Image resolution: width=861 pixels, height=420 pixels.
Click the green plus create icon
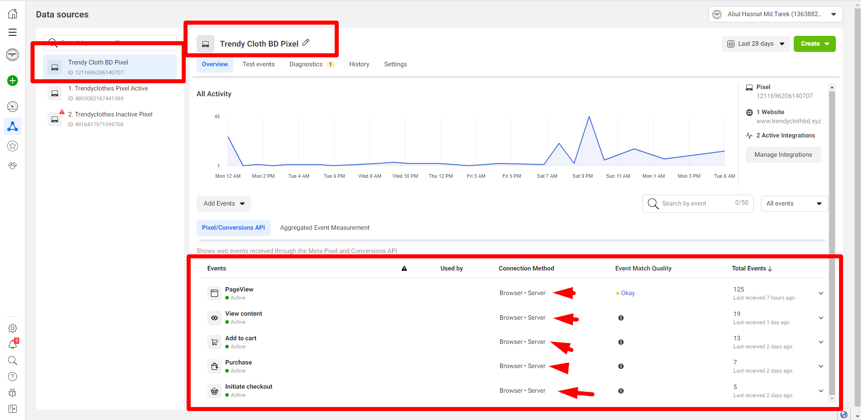pos(12,81)
